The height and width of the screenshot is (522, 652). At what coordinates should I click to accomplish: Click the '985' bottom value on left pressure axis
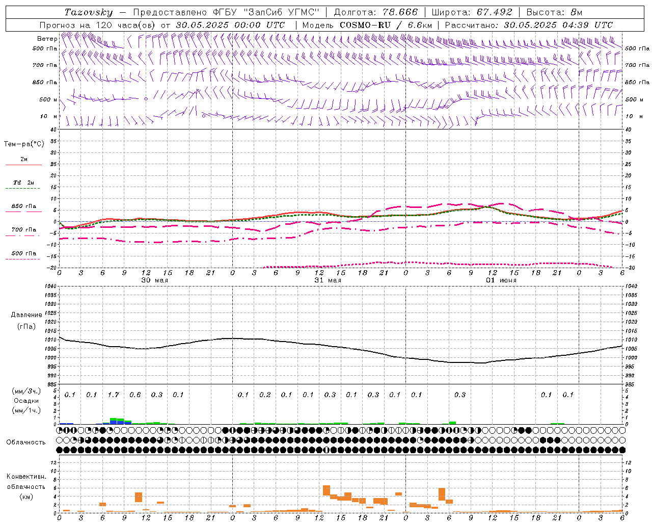52,384
